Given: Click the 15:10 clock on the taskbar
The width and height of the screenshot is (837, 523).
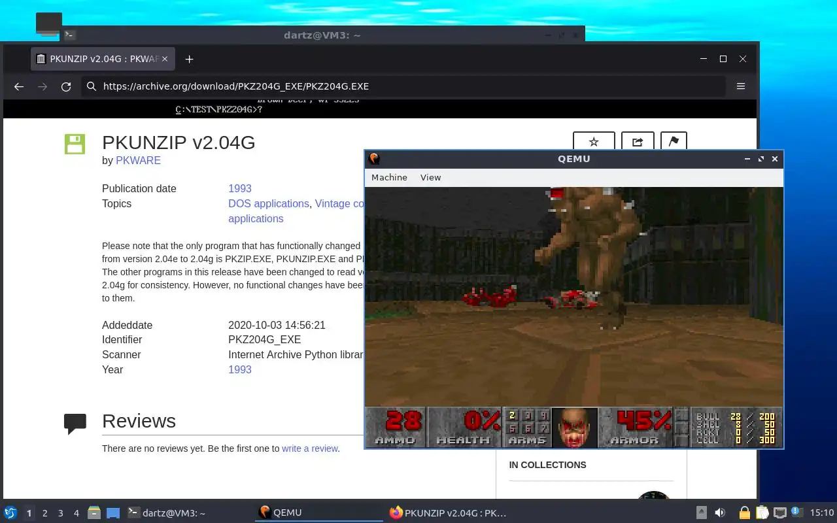Looking at the screenshot, I should (x=822, y=513).
